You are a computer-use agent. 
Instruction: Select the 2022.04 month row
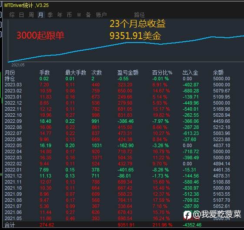(x=118, y=151)
